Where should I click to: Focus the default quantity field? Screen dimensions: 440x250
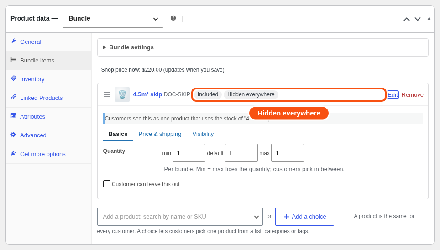coord(241,153)
